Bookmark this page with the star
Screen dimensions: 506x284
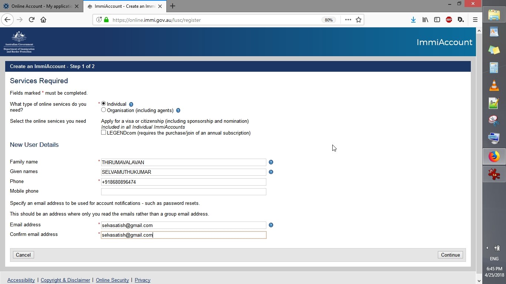tap(359, 20)
